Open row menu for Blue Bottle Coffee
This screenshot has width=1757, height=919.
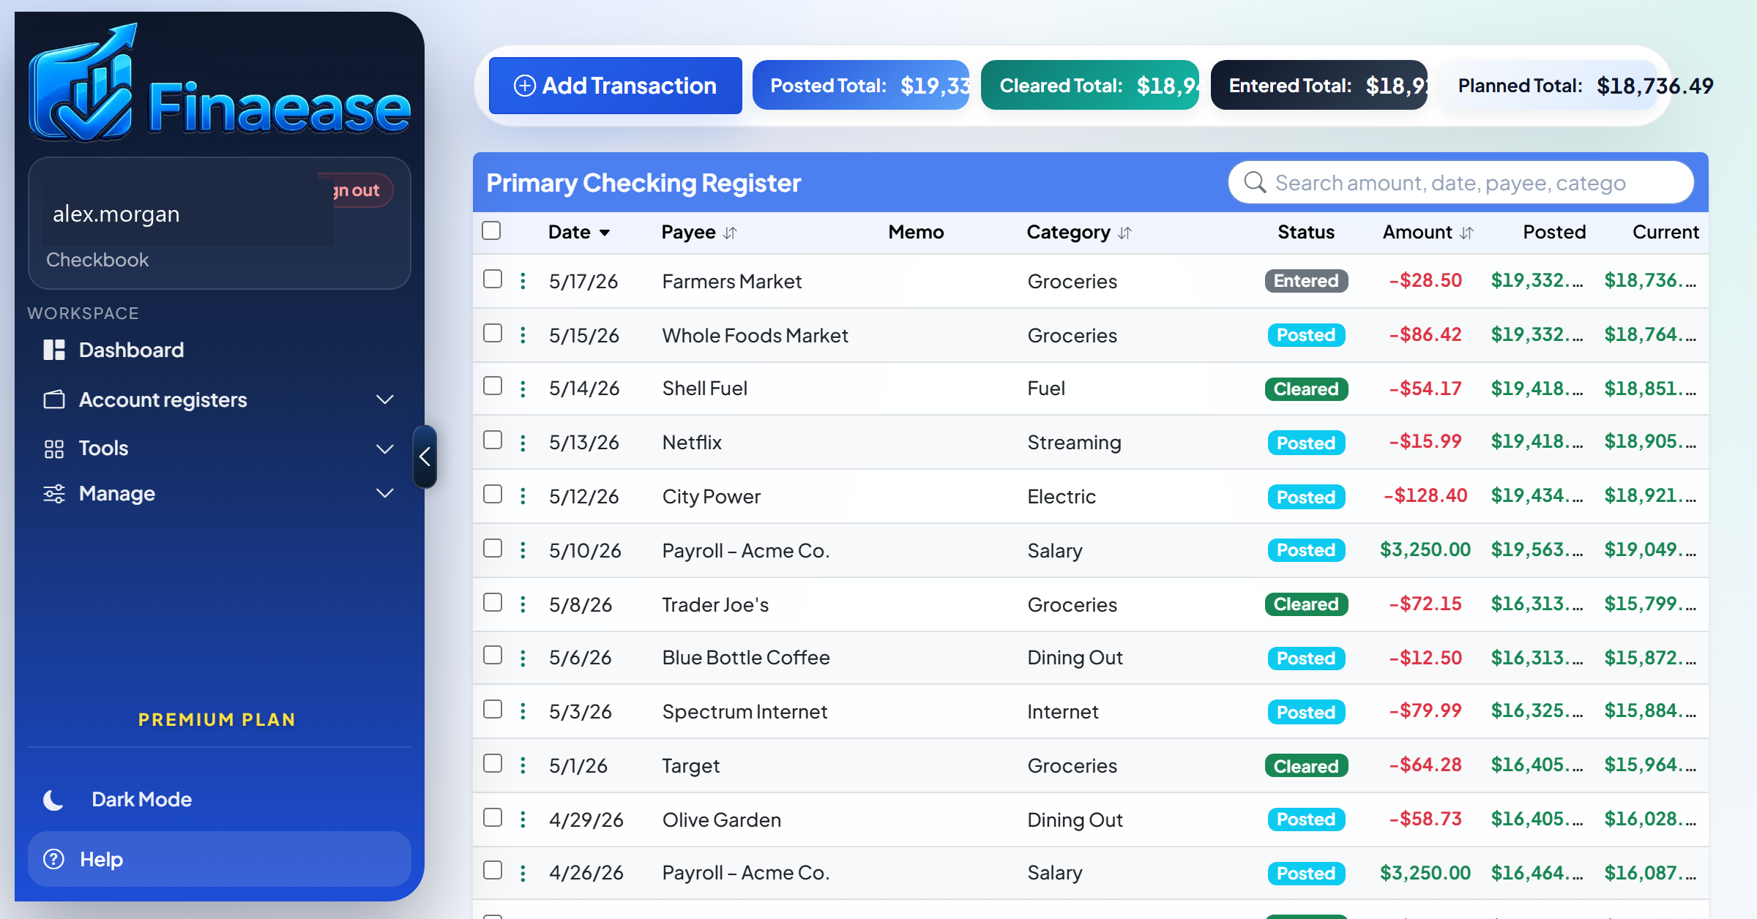(523, 658)
